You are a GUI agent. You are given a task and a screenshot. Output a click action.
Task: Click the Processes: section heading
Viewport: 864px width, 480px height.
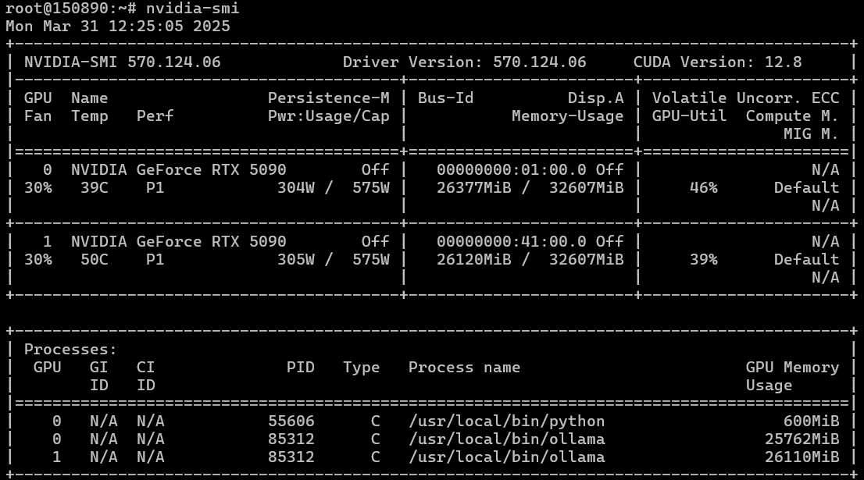pos(70,350)
